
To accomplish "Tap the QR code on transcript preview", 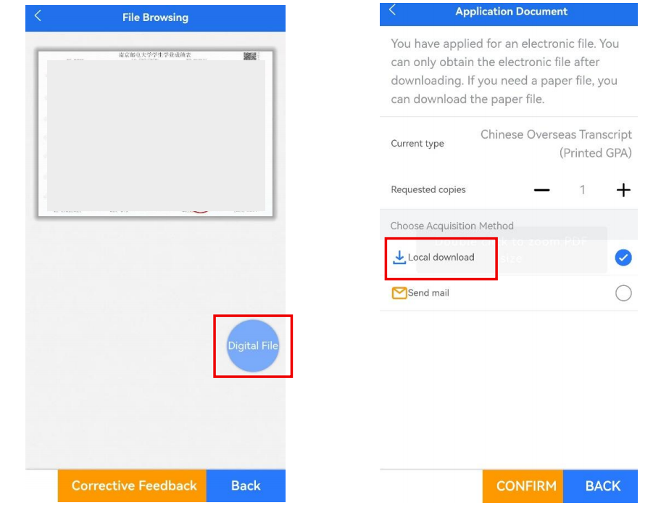I will click(x=250, y=56).
